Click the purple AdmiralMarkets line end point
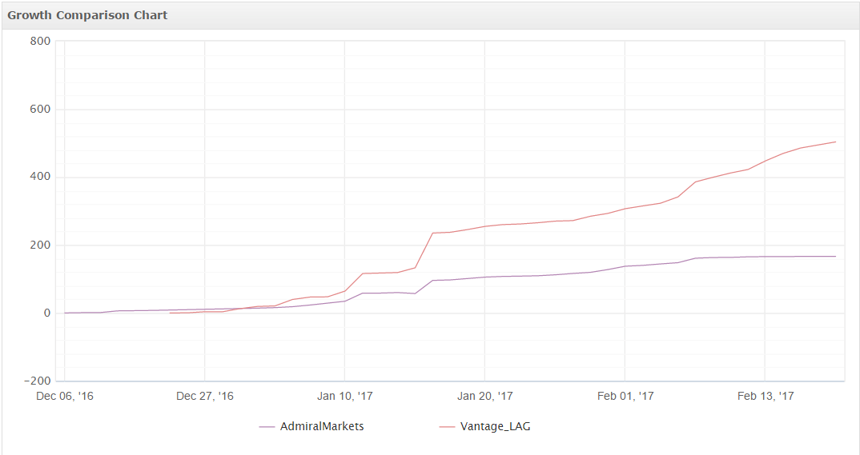This screenshot has height=455, width=860. click(835, 256)
